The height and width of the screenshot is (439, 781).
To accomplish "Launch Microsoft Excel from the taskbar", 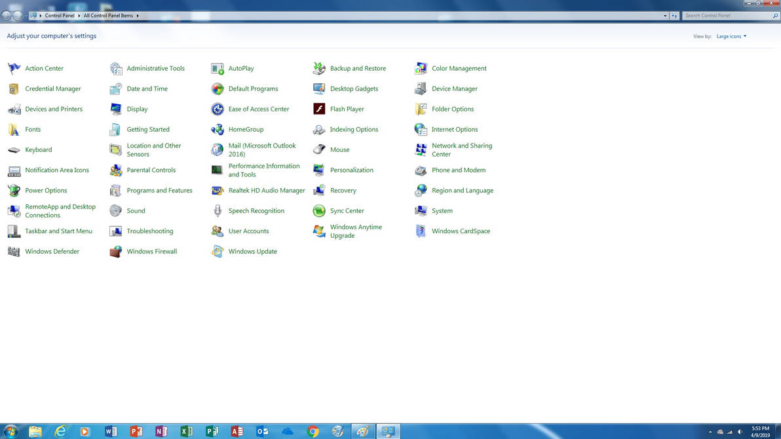I will tap(187, 431).
